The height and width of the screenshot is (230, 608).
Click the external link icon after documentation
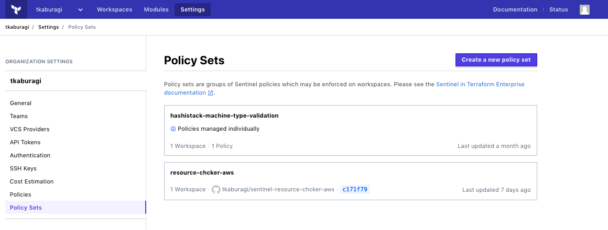211,93
